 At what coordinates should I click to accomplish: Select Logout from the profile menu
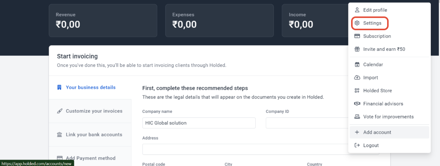click(x=371, y=145)
